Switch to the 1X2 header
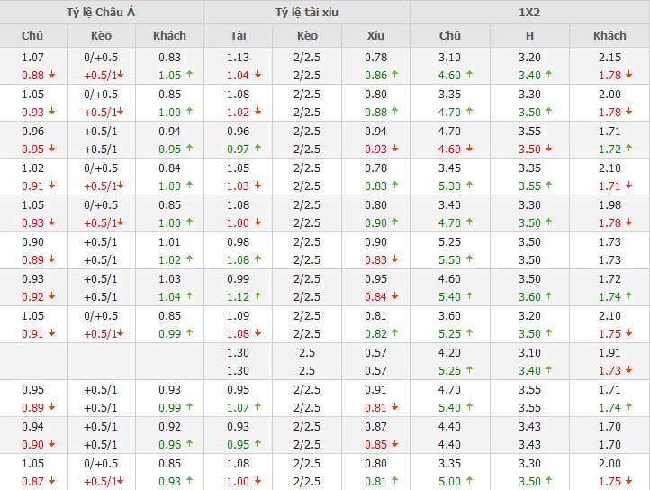The image size is (650, 490). click(529, 12)
